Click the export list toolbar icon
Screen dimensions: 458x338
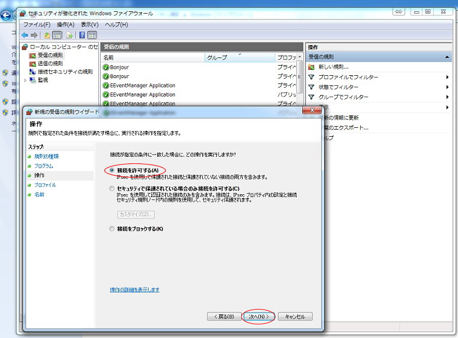pyautogui.click(x=69, y=36)
